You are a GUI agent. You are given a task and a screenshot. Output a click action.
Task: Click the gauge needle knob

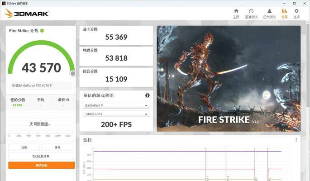click(73, 73)
